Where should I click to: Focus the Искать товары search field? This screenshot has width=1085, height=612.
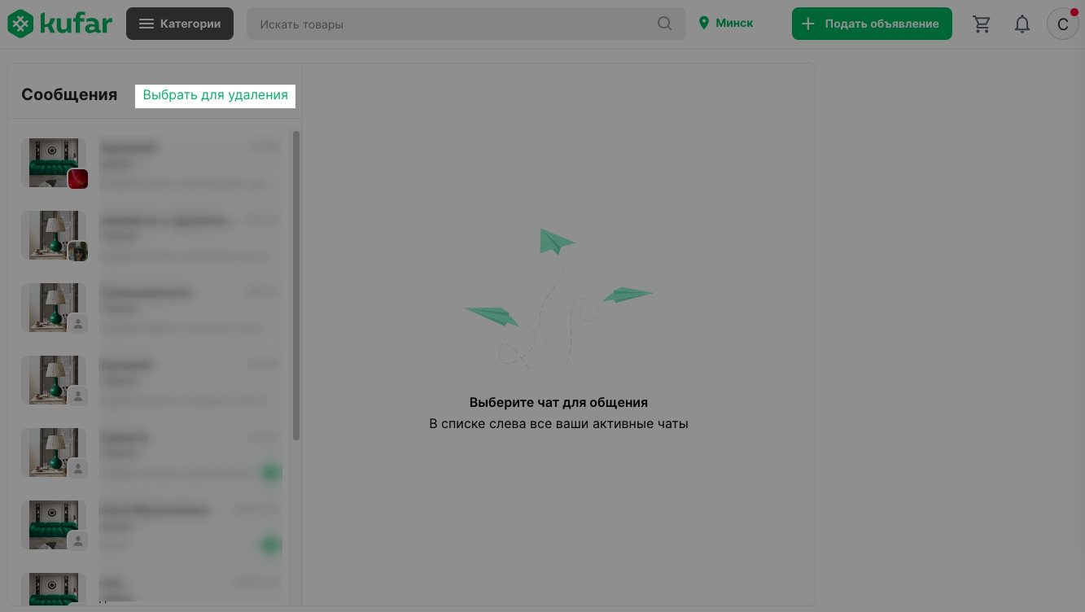(466, 24)
